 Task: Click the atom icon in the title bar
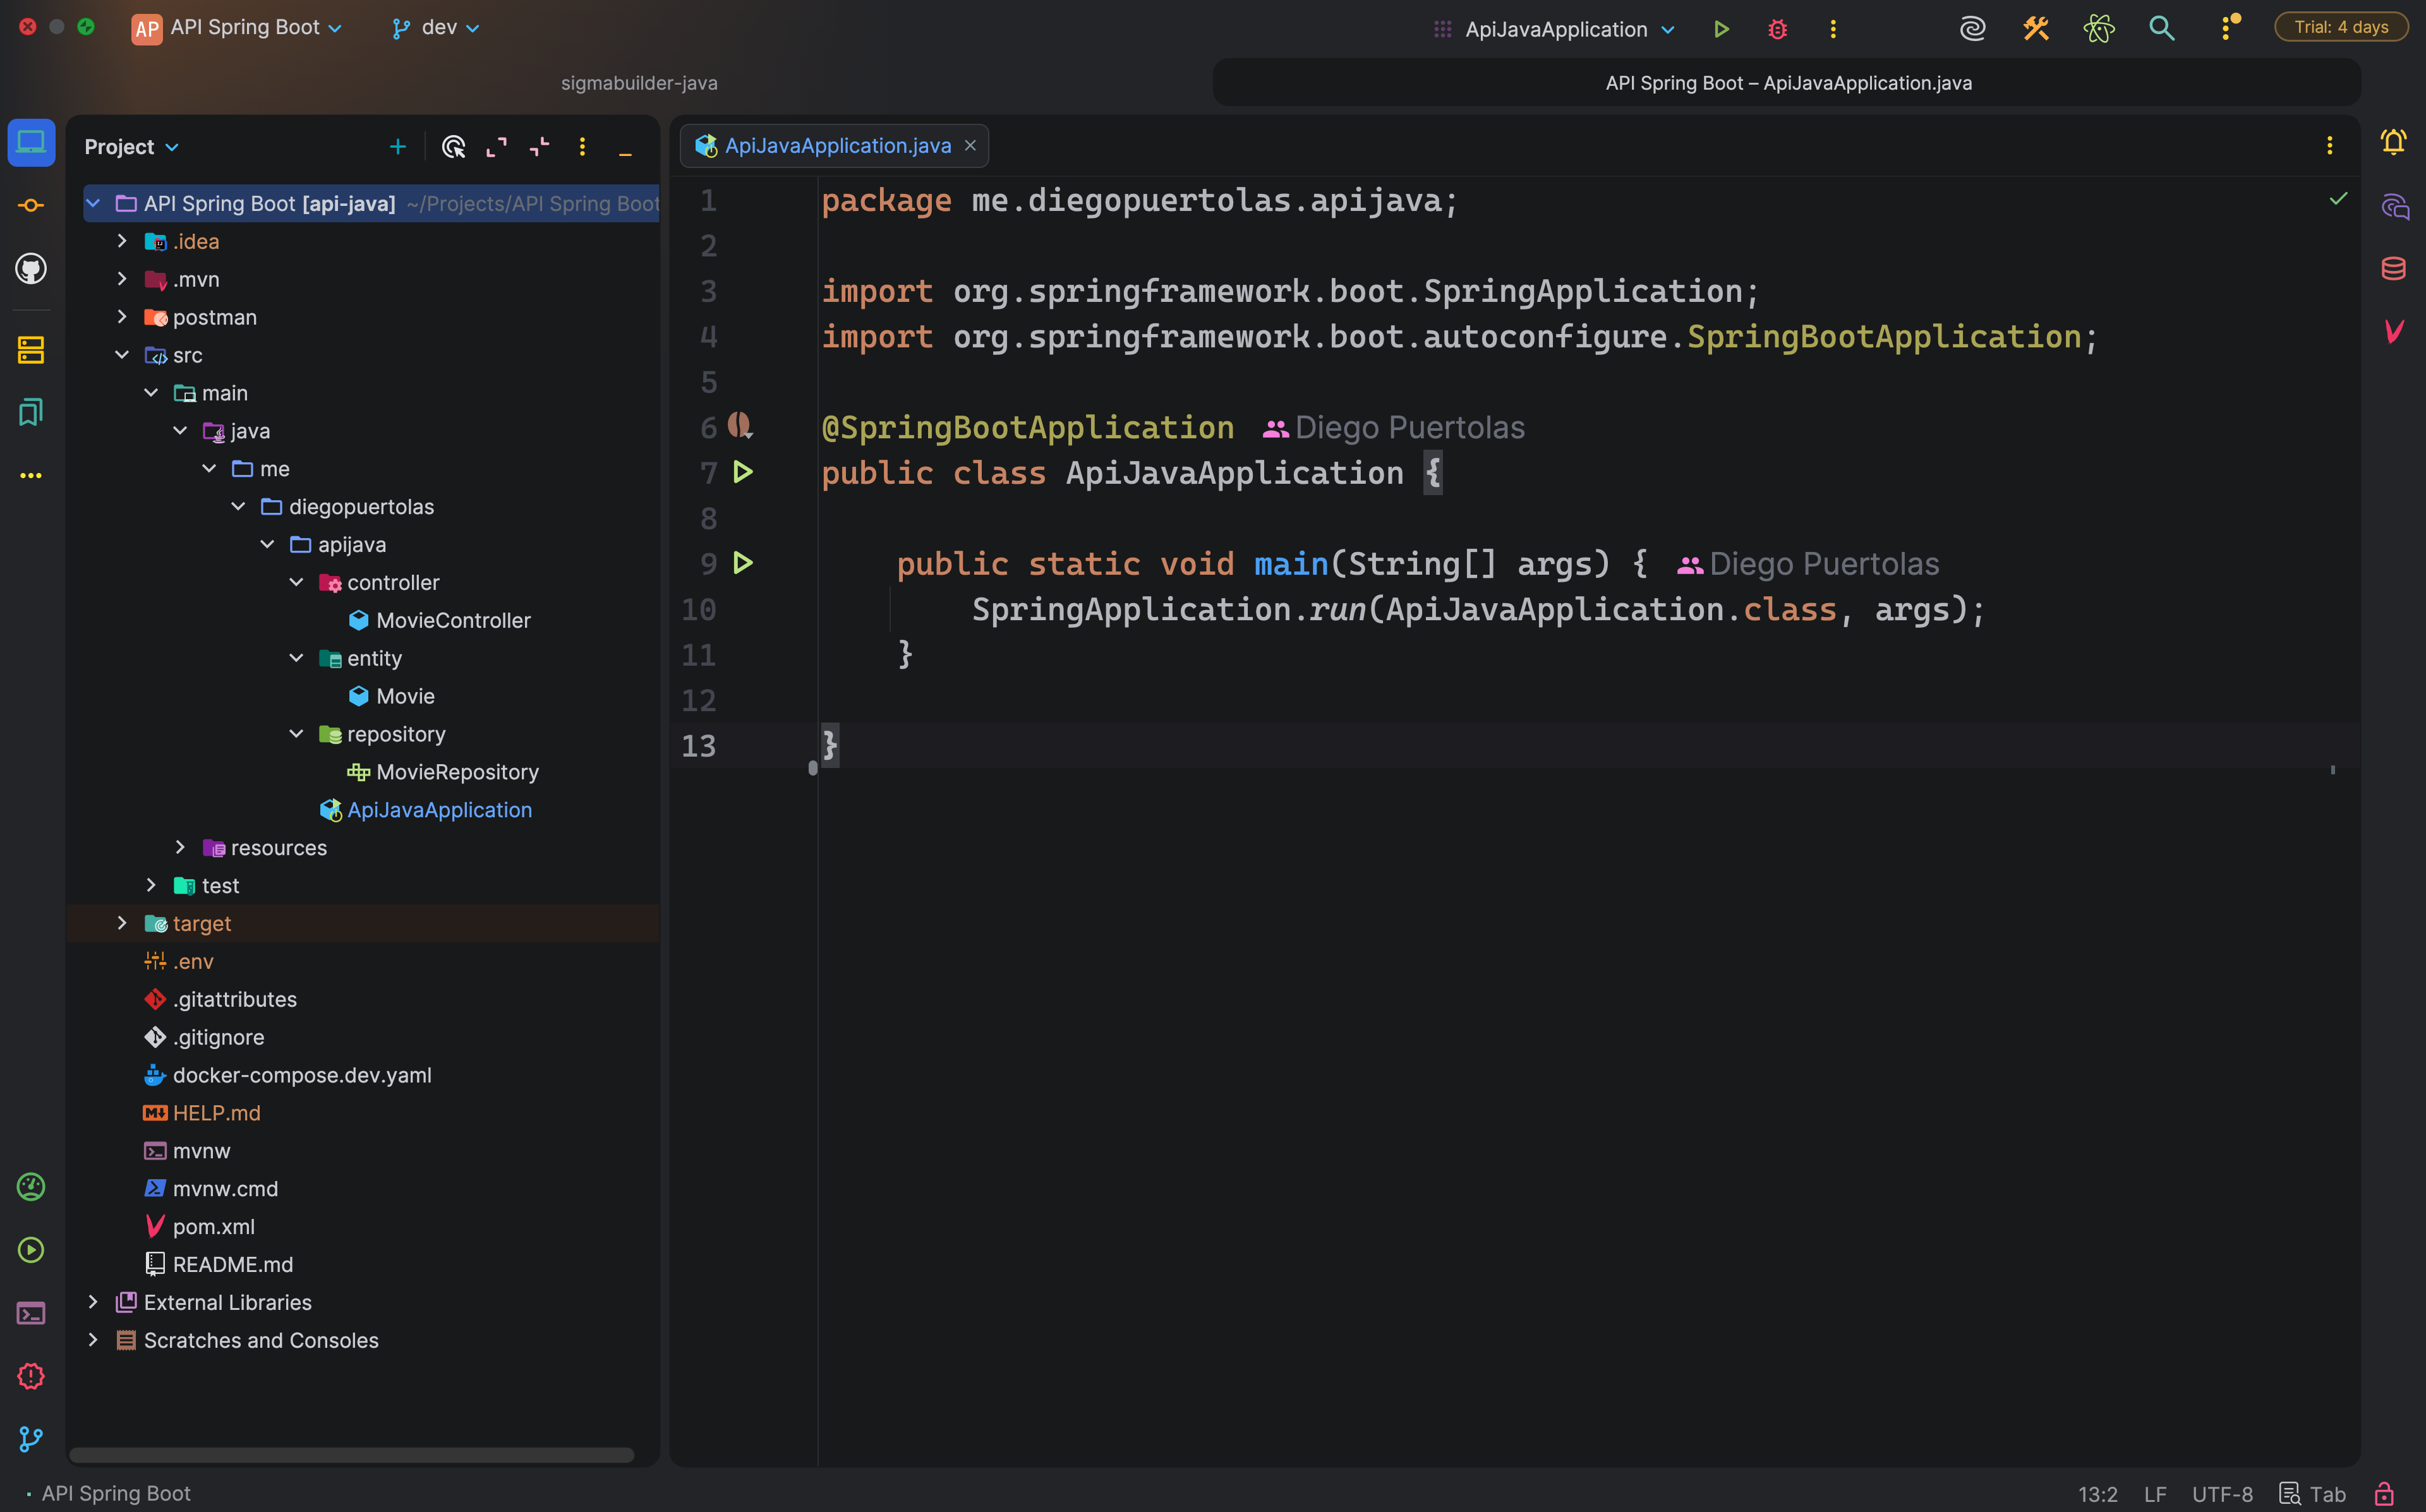pyautogui.click(x=2099, y=29)
